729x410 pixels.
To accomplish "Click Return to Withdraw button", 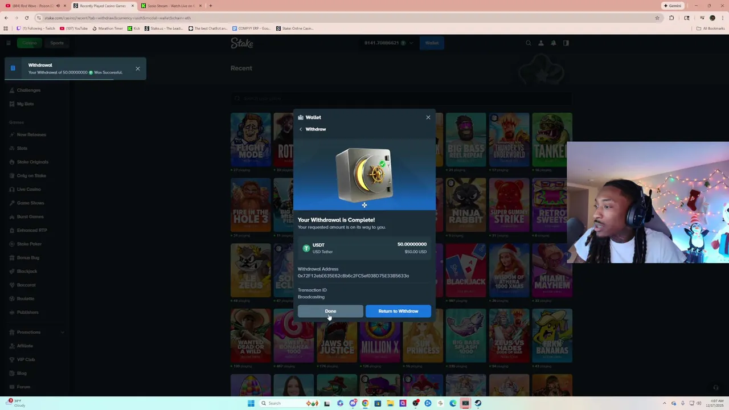I will coord(398,311).
